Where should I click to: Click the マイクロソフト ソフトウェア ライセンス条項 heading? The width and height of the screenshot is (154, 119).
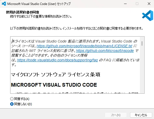click(56, 75)
